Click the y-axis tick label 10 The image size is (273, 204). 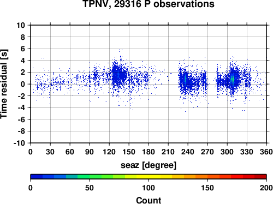pyautogui.click(x=21, y=25)
